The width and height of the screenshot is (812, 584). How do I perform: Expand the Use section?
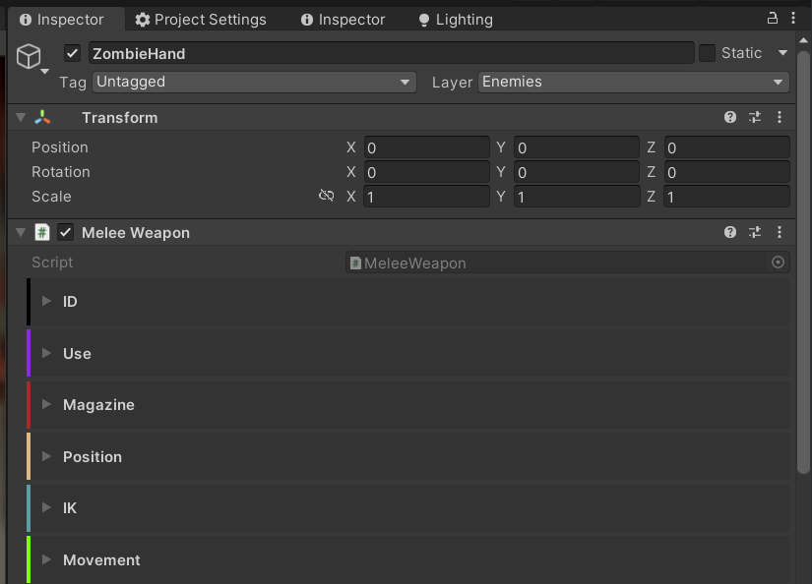tap(46, 353)
